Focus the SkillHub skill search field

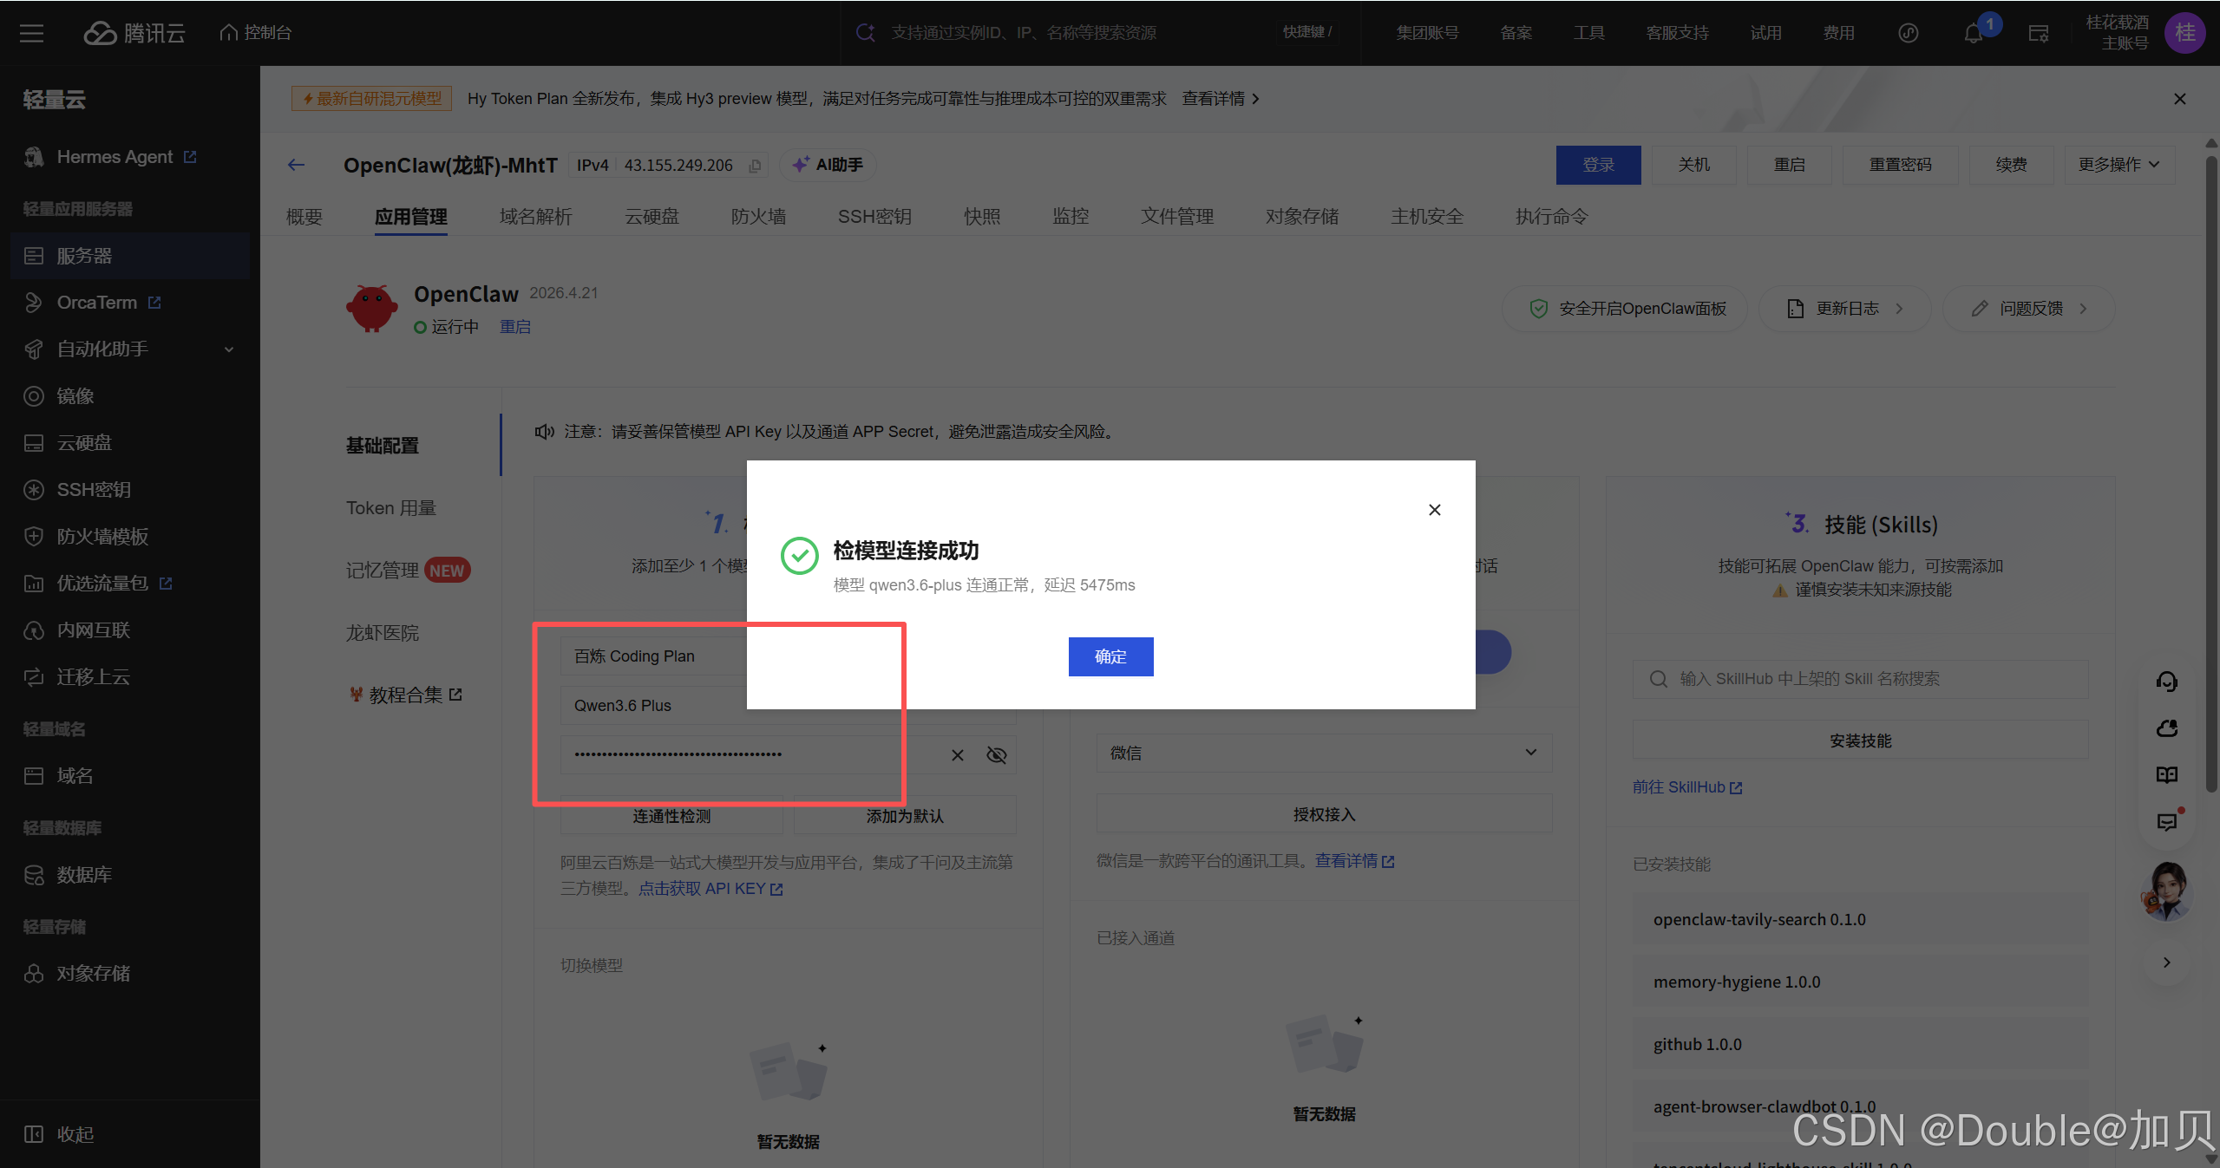point(1860,679)
